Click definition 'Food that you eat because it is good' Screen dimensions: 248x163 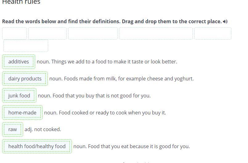(132, 146)
